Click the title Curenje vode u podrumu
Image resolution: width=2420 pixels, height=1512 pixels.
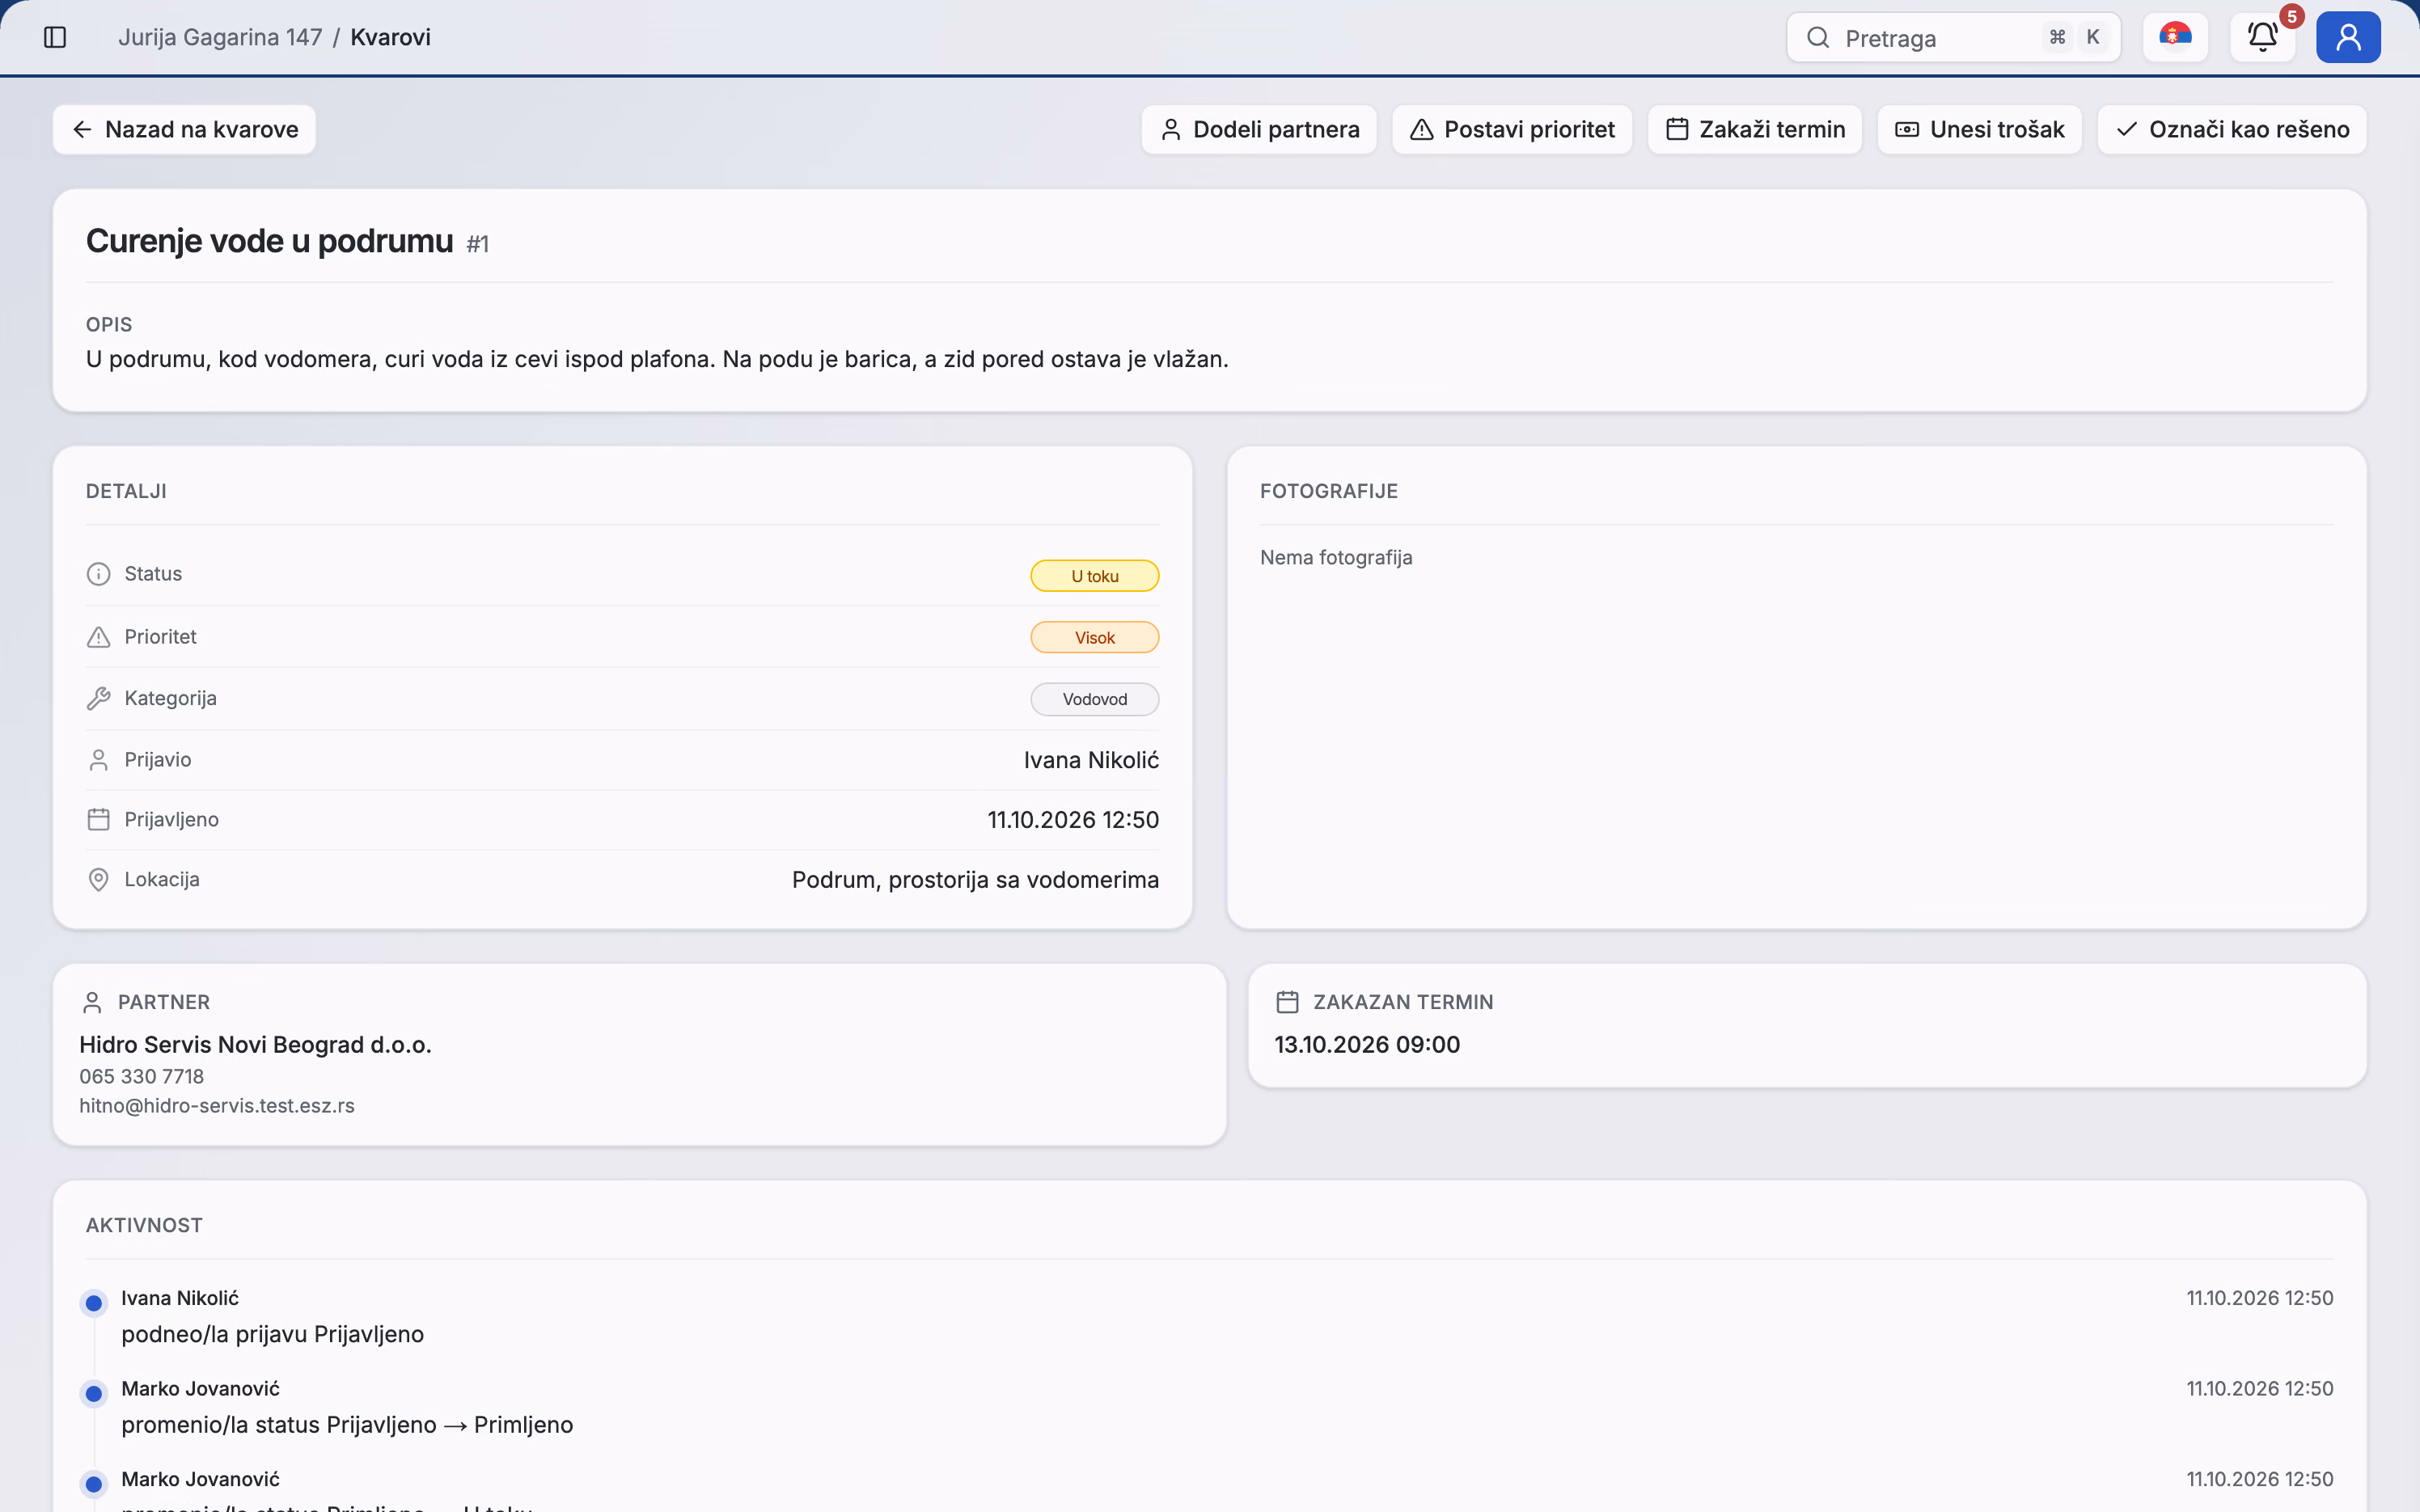click(x=270, y=241)
